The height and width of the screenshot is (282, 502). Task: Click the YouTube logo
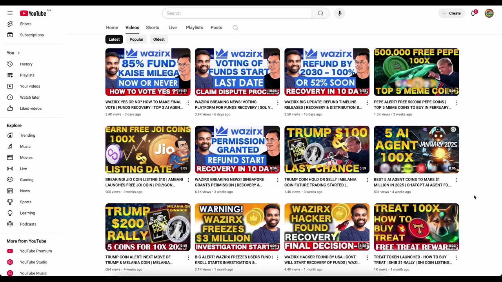pyautogui.click(x=33, y=13)
